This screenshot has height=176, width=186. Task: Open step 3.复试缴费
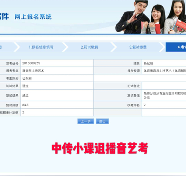click(138, 47)
